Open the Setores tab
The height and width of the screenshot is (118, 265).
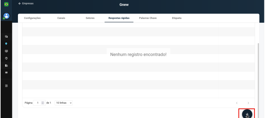tap(90, 18)
